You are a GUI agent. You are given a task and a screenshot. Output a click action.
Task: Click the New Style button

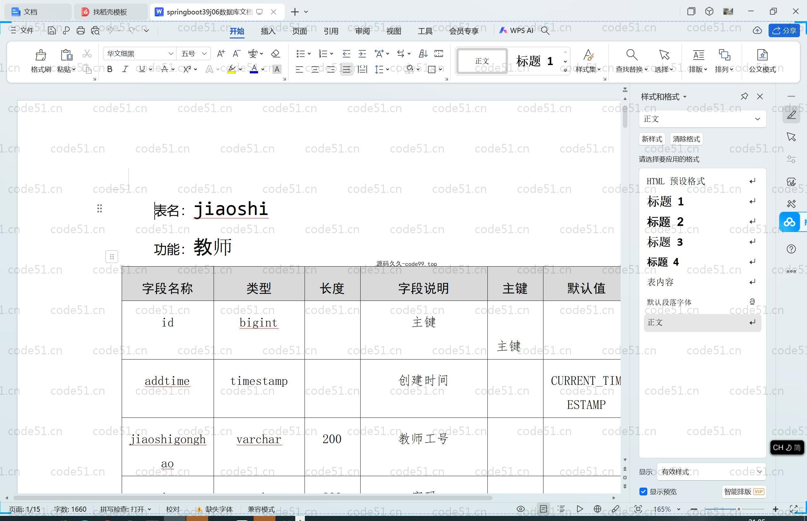[651, 139]
